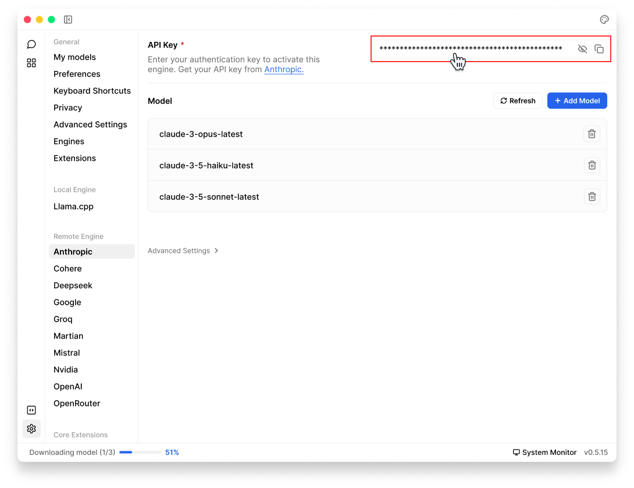Open the model hub grid icon
This screenshot has width=634, height=488.
(31, 63)
